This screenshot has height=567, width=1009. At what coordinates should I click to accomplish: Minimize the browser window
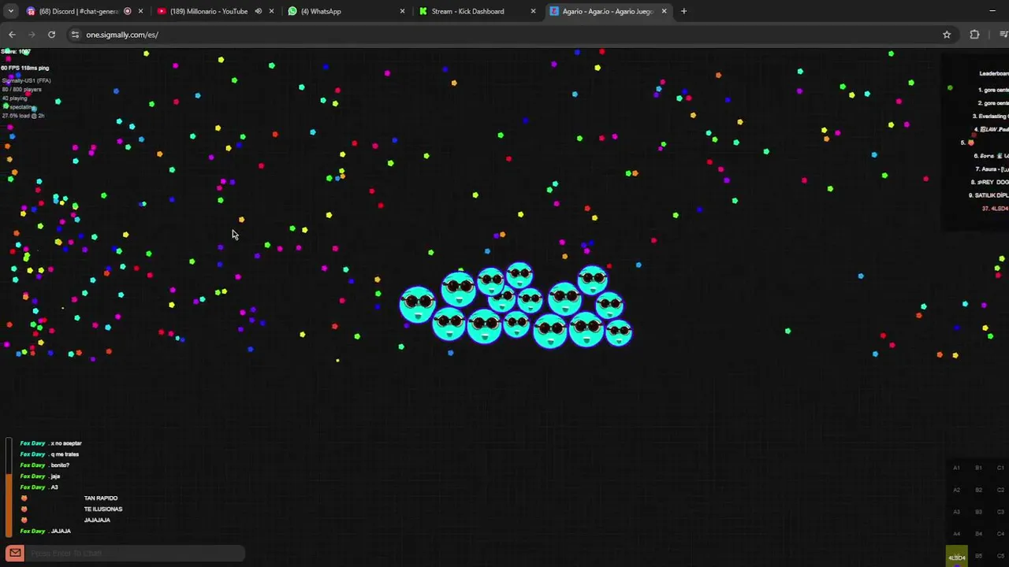pyautogui.click(x=992, y=11)
